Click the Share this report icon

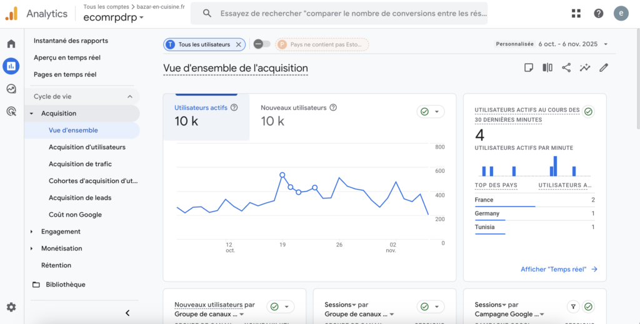[566, 67]
